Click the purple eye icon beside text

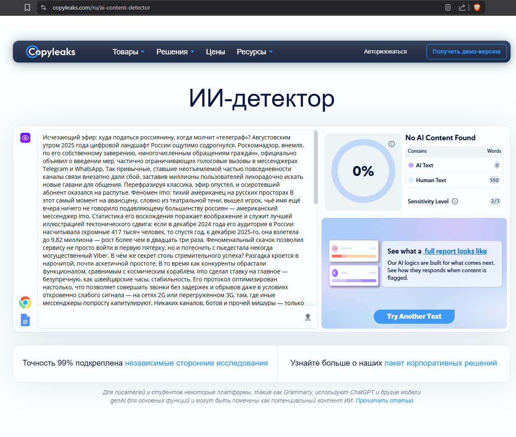point(25,138)
